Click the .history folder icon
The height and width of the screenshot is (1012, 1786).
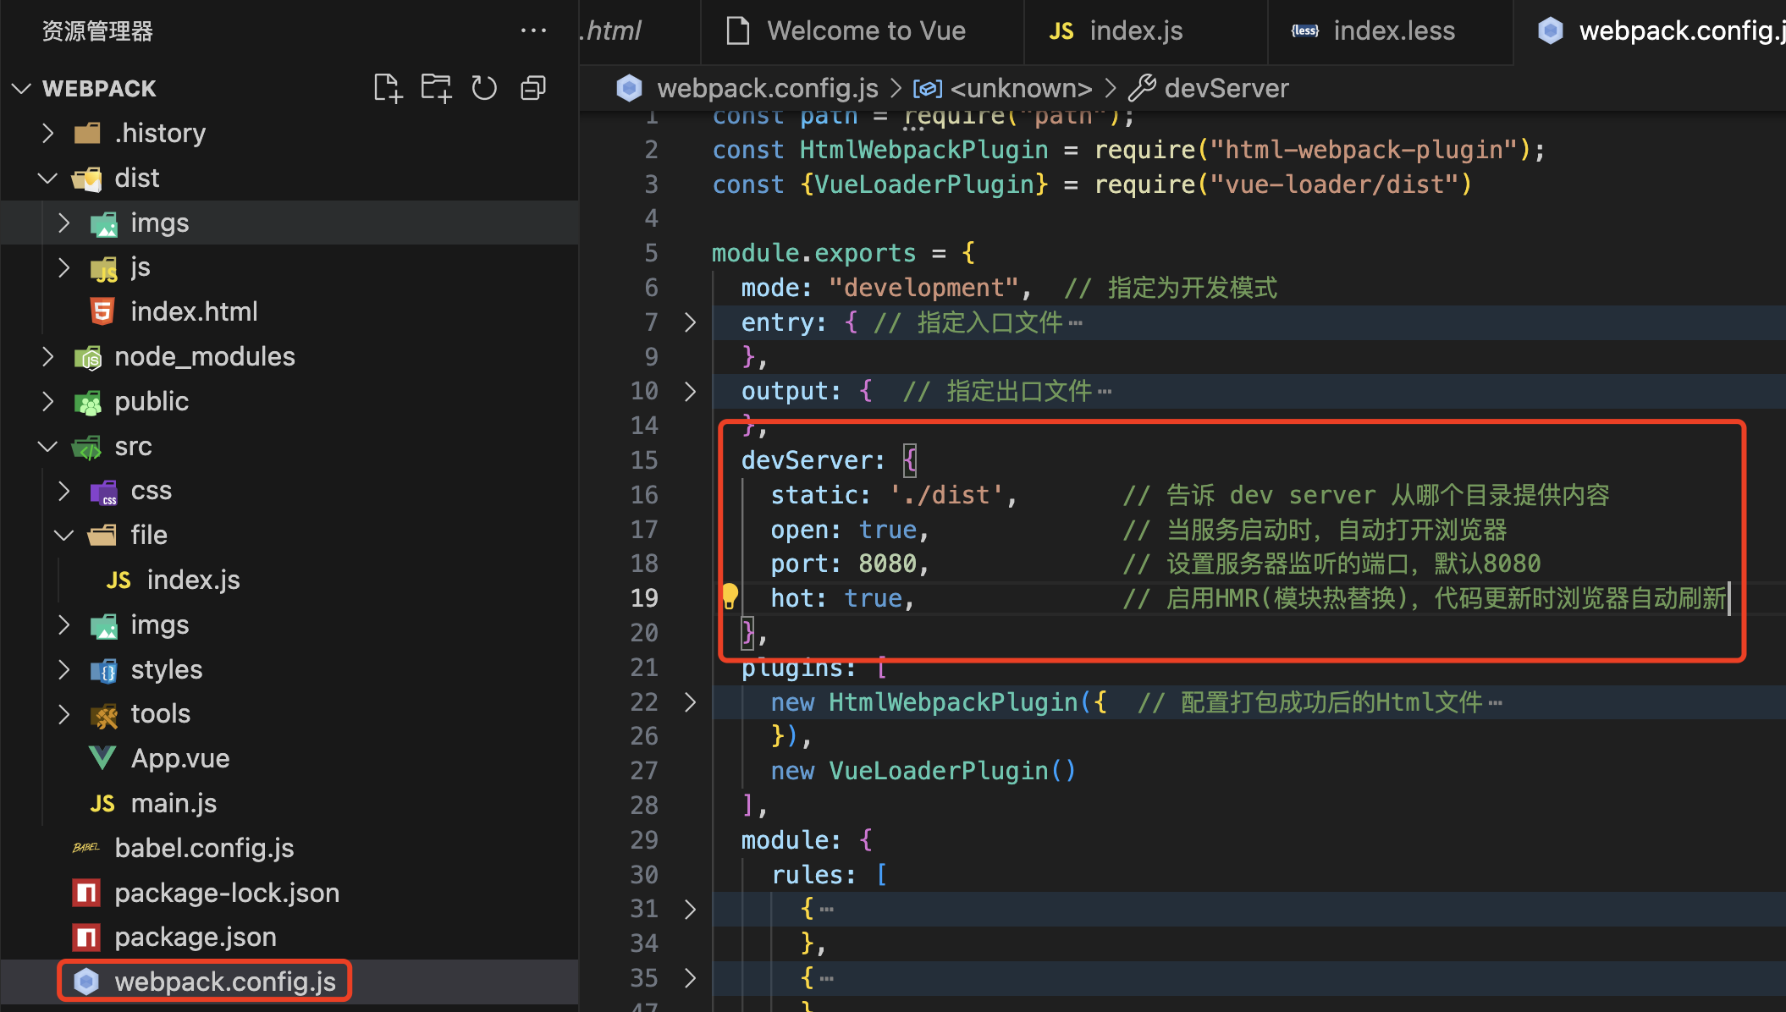click(88, 133)
